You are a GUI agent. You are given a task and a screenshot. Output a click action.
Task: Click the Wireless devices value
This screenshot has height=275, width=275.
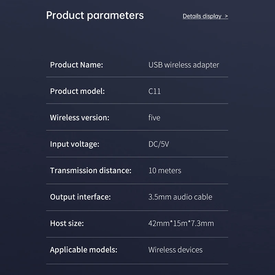(175, 250)
